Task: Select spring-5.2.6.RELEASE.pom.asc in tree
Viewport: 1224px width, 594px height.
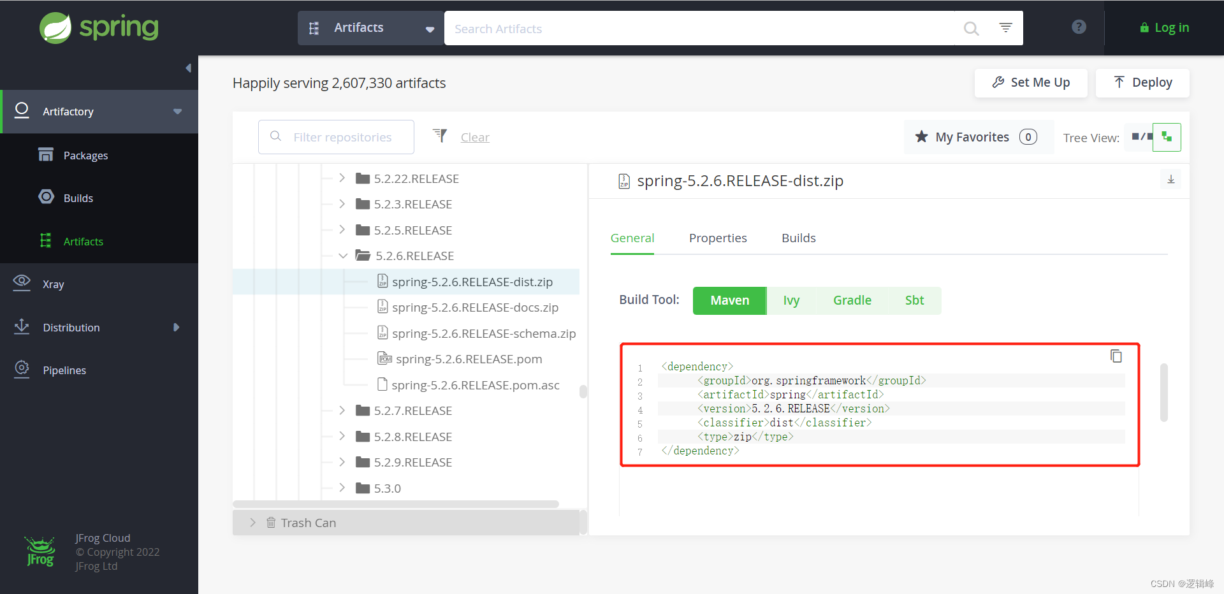Action: tap(475, 385)
